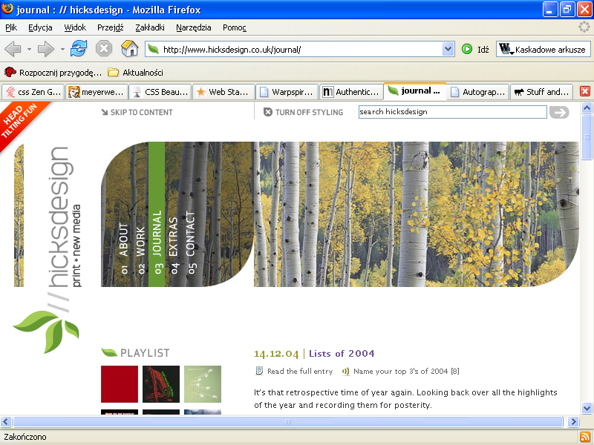594x445 pixels.
Task: Switch to the Autograp... tab
Action: tap(477, 92)
